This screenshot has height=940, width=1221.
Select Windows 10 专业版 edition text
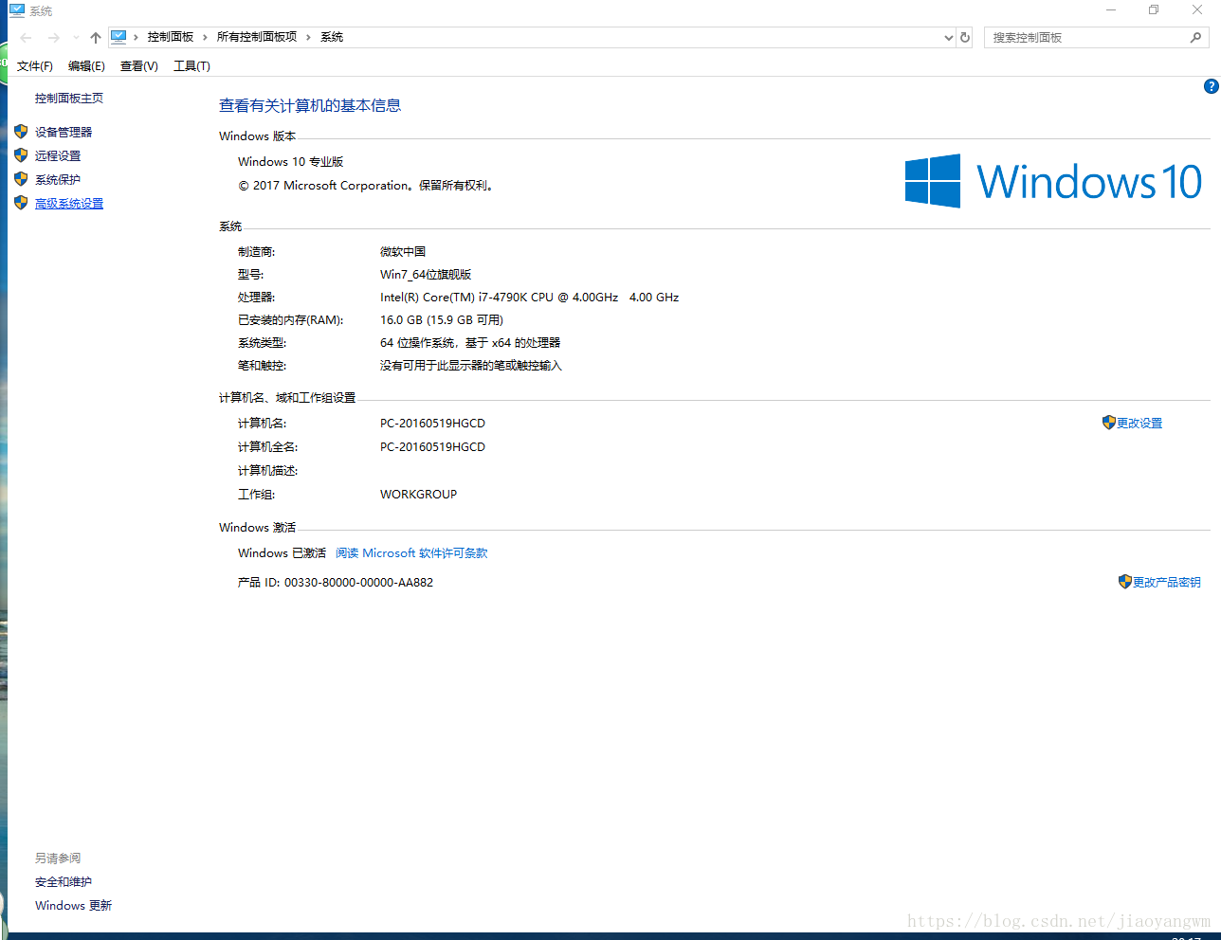coord(290,162)
